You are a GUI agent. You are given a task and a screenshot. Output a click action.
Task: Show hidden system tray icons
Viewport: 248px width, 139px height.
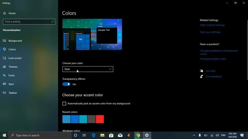point(194,136)
